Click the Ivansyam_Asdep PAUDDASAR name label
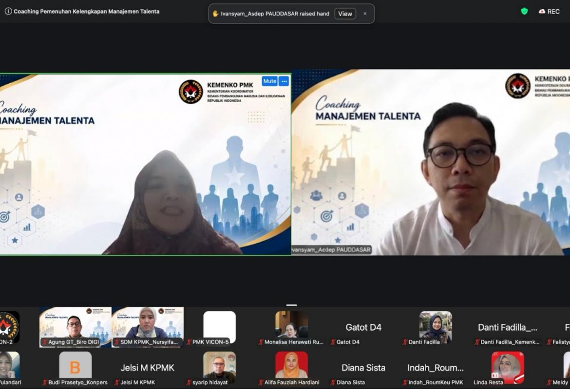570x389 pixels. coord(331,249)
